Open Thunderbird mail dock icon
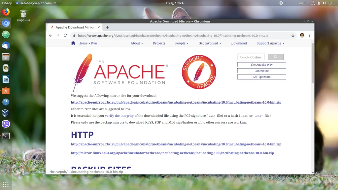This screenshot has height=190, width=338. (x=6, y=46)
